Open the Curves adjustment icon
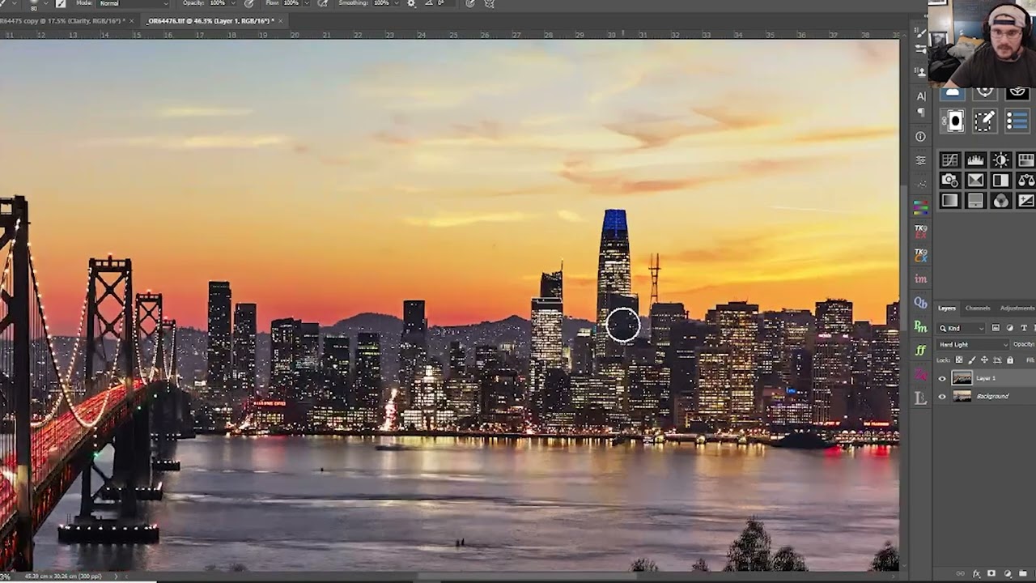1036x583 pixels. coord(950,160)
